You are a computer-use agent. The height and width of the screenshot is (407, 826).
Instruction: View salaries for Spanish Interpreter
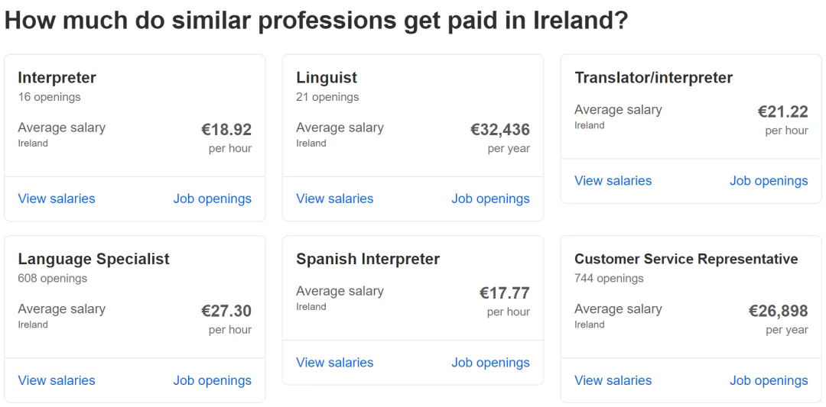click(335, 363)
